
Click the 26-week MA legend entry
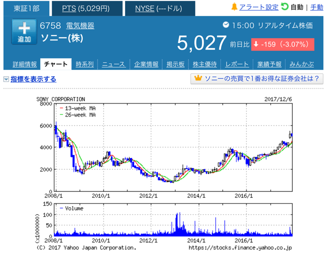coord(78,115)
